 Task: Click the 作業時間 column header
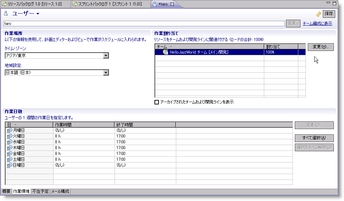pos(84,125)
